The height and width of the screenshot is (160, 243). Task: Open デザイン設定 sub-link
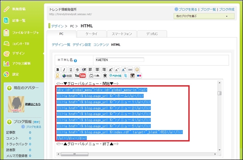(82, 45)
